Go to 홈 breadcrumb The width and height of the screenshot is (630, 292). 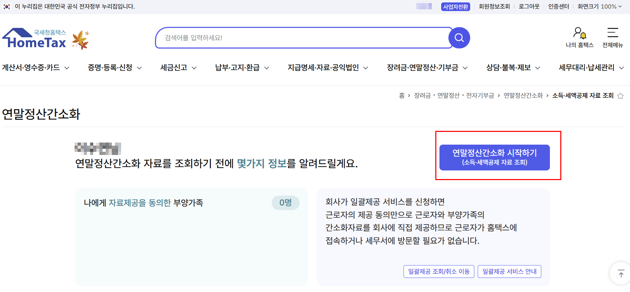pos(401,96)
